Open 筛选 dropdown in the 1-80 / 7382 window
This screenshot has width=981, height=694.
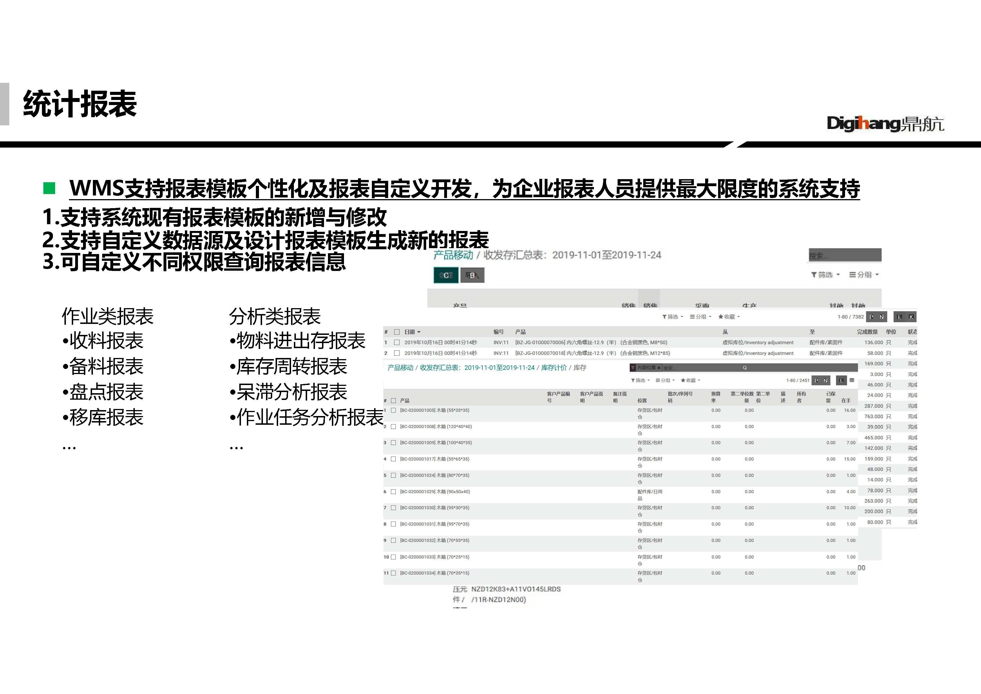coord(672,317)
